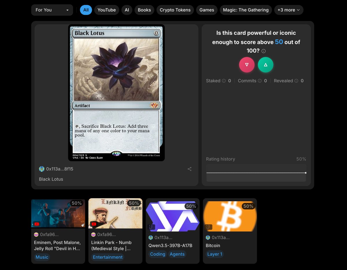Click the source icon on Qwen thumbnail
Image resolution: width=347 pixels, height=270 pixels.
[x=151, y=227]
